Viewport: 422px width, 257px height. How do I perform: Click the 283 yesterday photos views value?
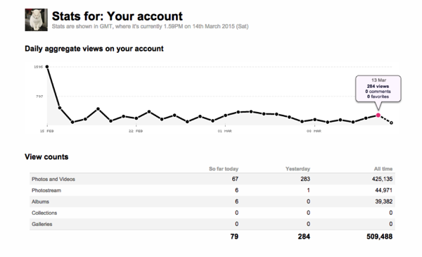pyautogui.click(x=305, y=179)
